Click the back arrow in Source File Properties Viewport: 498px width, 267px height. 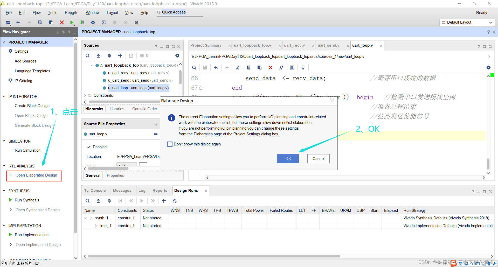tap(156, 134)
